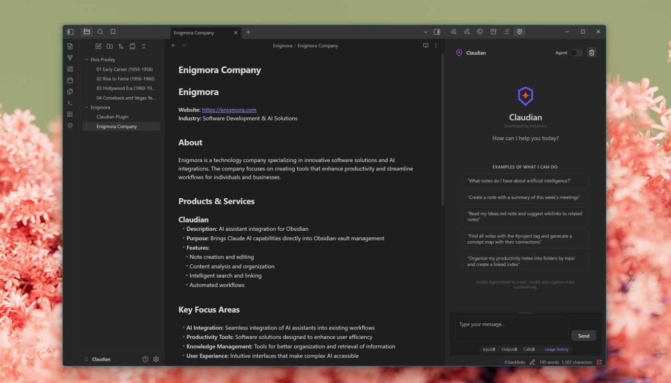Open the tab list dropdown chevron
This screenshot has width=671, height=383.
pyautogui.click(x=425, y=32)
